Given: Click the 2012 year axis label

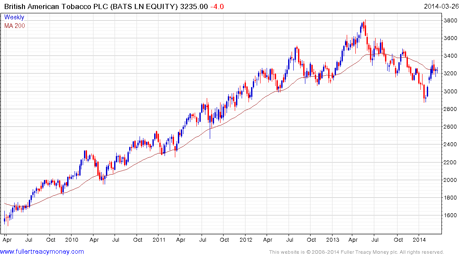Looking at the screenshot, I should tap(246, 240).
